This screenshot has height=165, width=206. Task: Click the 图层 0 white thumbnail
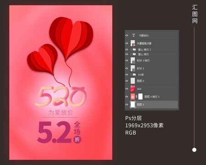133,104
